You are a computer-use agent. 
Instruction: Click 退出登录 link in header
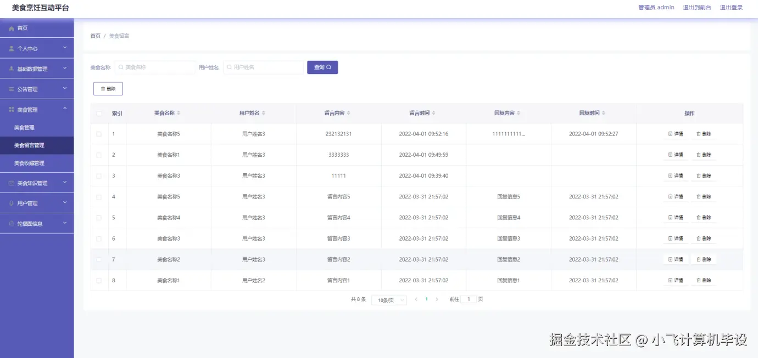point(731,8)
